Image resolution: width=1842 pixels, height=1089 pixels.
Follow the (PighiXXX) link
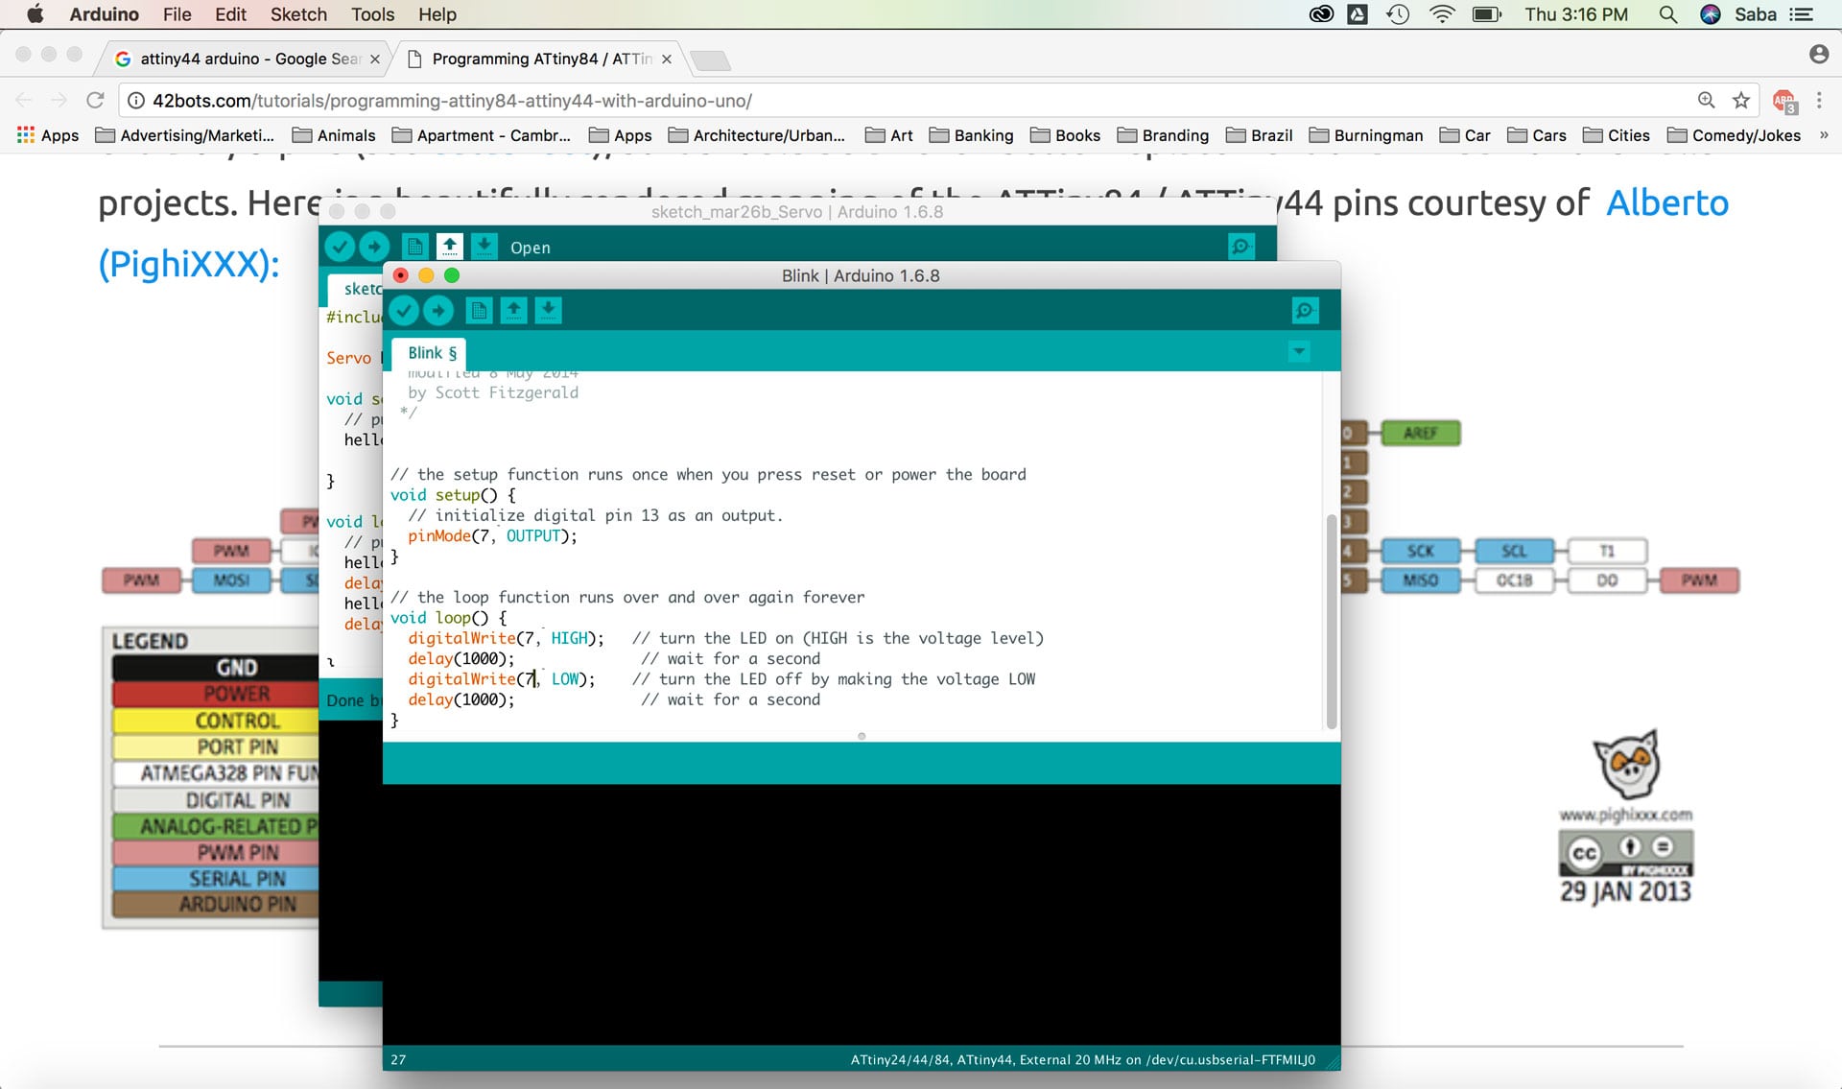189,263
